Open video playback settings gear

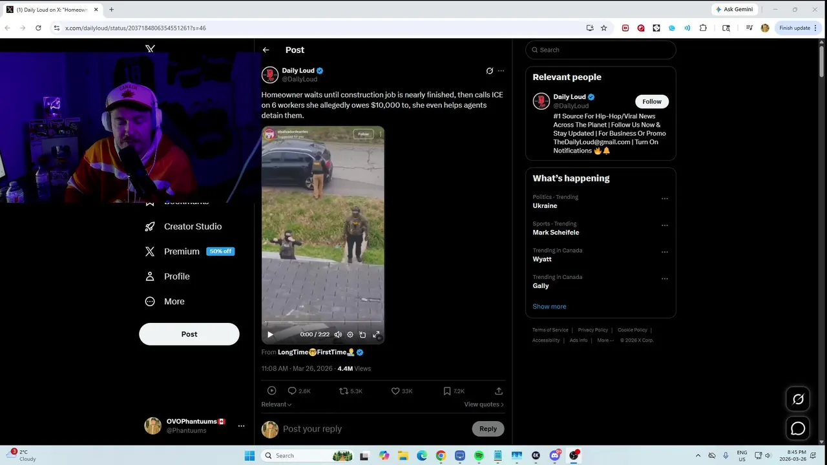[x=350, y=335]
